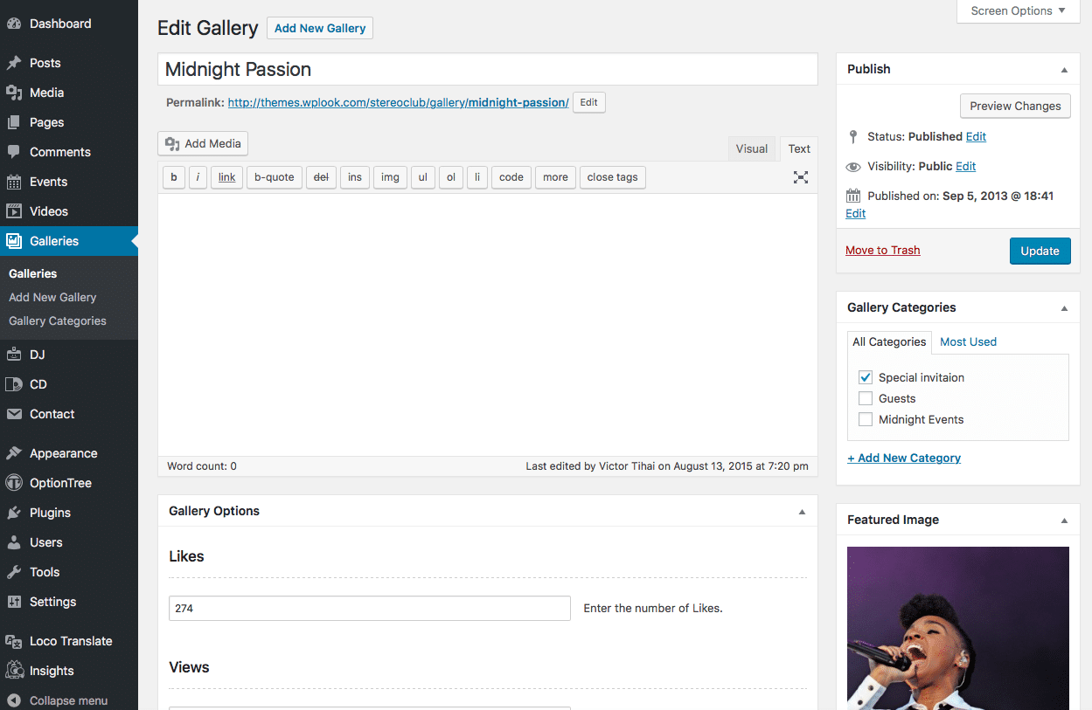The height and width of the screenshot is (710, 1092).
Task: Click the bold b toolbar button
Action: [173, 177]
